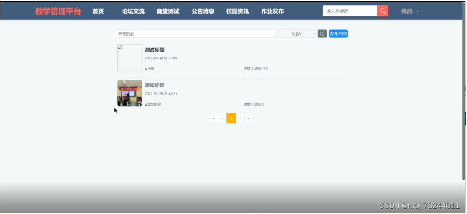This screenshot has height=214, width=467.
Task: Click the classroom photo thumbnail of 添加标题
Action: [x=129, y=93]
